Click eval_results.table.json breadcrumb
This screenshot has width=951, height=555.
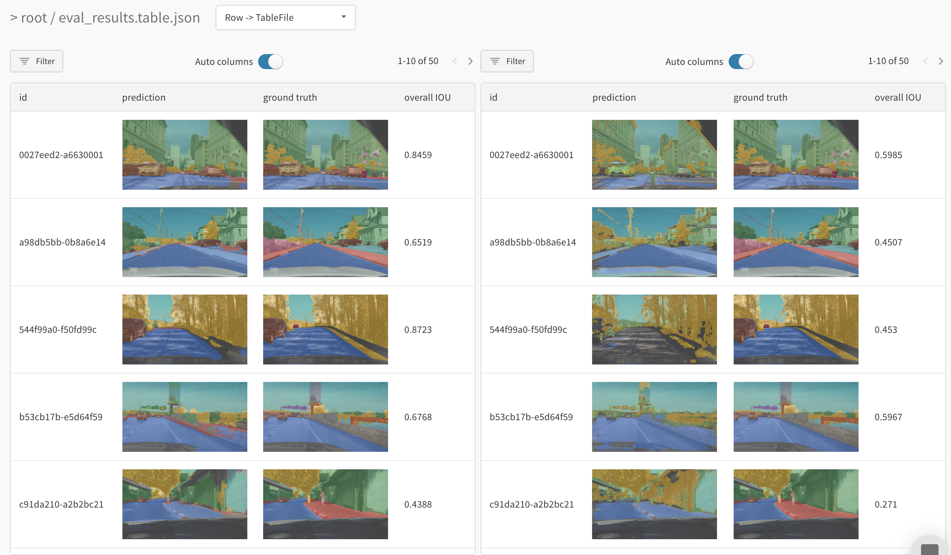(129, 17)
